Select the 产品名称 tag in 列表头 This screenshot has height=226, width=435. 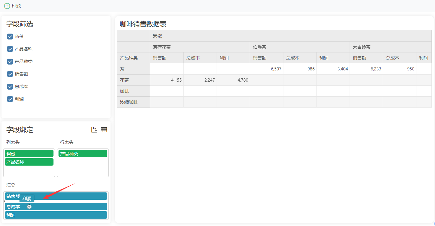point(29,162)
